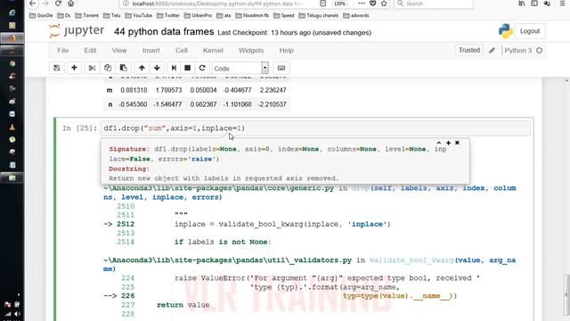Open the File menu
The width and height of the screenshot is (570, 321).
click(63, 51)
